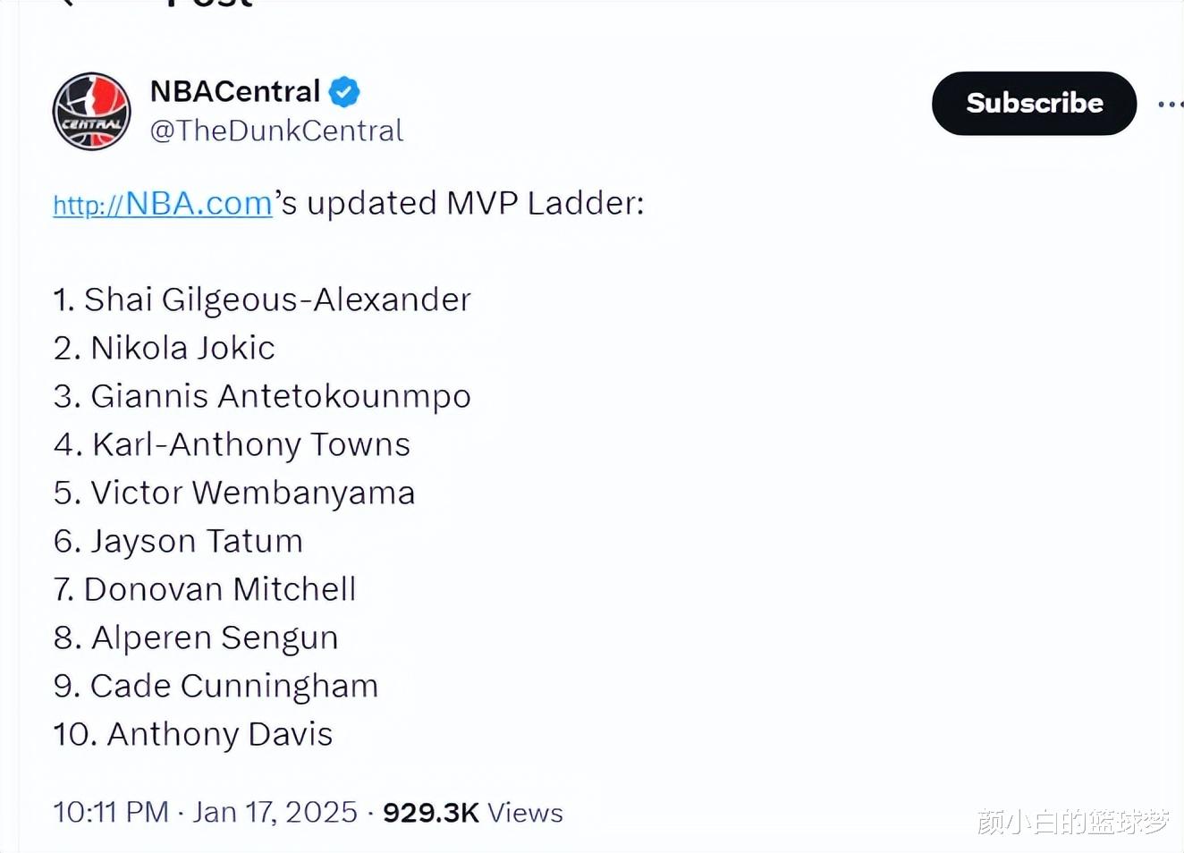View the 929.3K Views analytics
The image size is (1184, 853).
point(473,813)
